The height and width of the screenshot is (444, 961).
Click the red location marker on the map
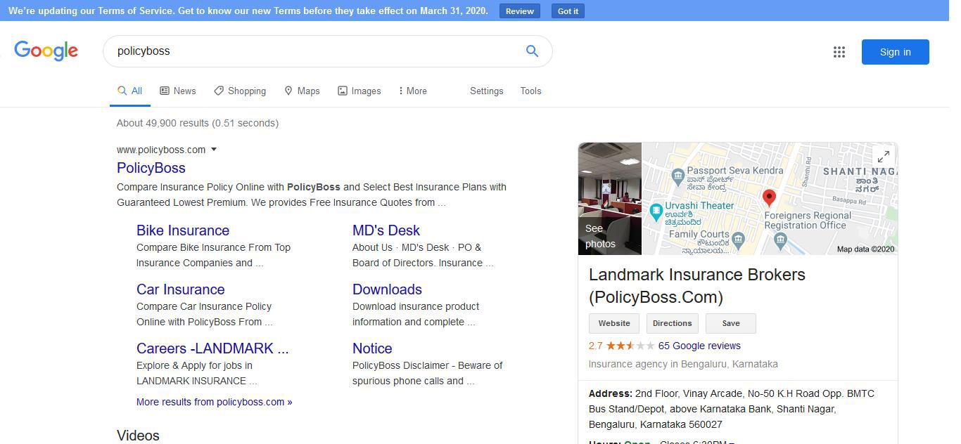[768, 197]
